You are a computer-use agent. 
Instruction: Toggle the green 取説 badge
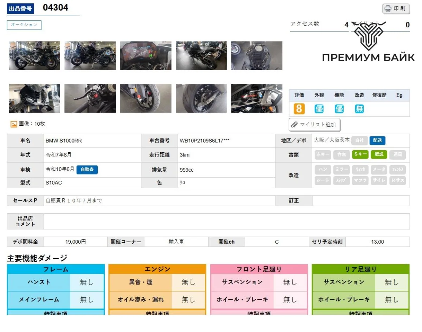(379, 154)
